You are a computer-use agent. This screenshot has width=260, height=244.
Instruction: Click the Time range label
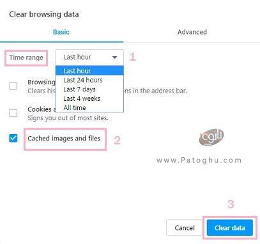coord(26,57)
